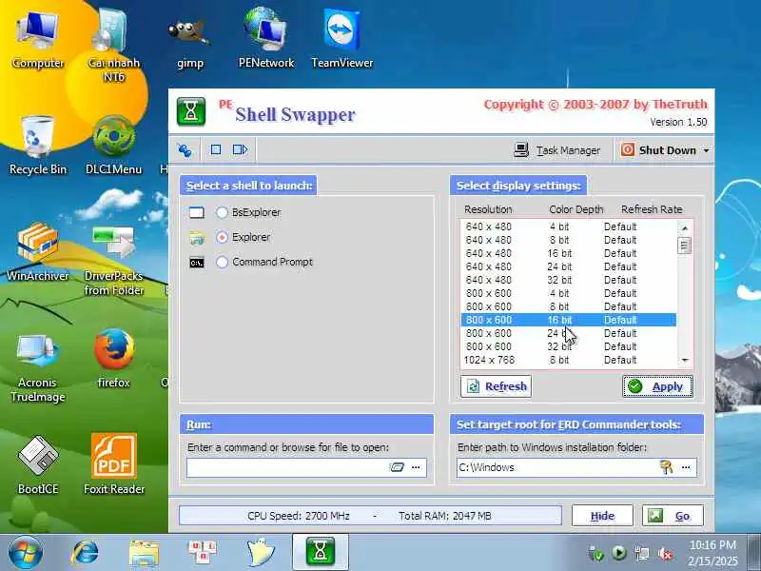The width and height of the screenshot is (761, 571).
Task: Click the square window toolbar icon
Action: [x=216, y=149]
